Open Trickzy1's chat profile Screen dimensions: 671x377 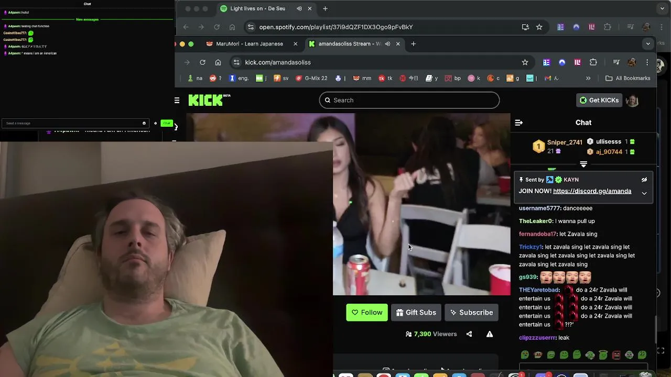[x=531, y=247]
